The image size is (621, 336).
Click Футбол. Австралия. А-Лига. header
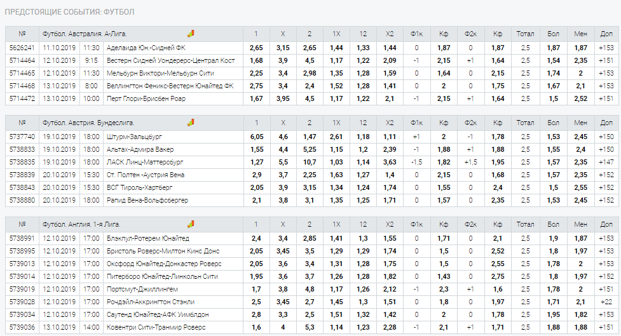pos(85,34)
